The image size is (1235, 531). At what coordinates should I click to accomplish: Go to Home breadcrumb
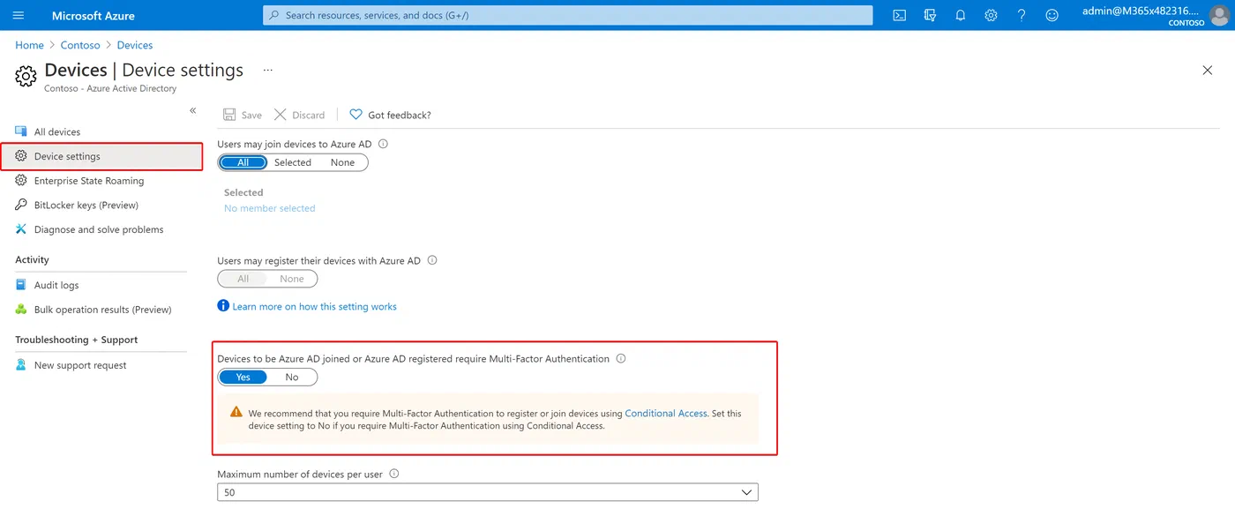point(29,45)
